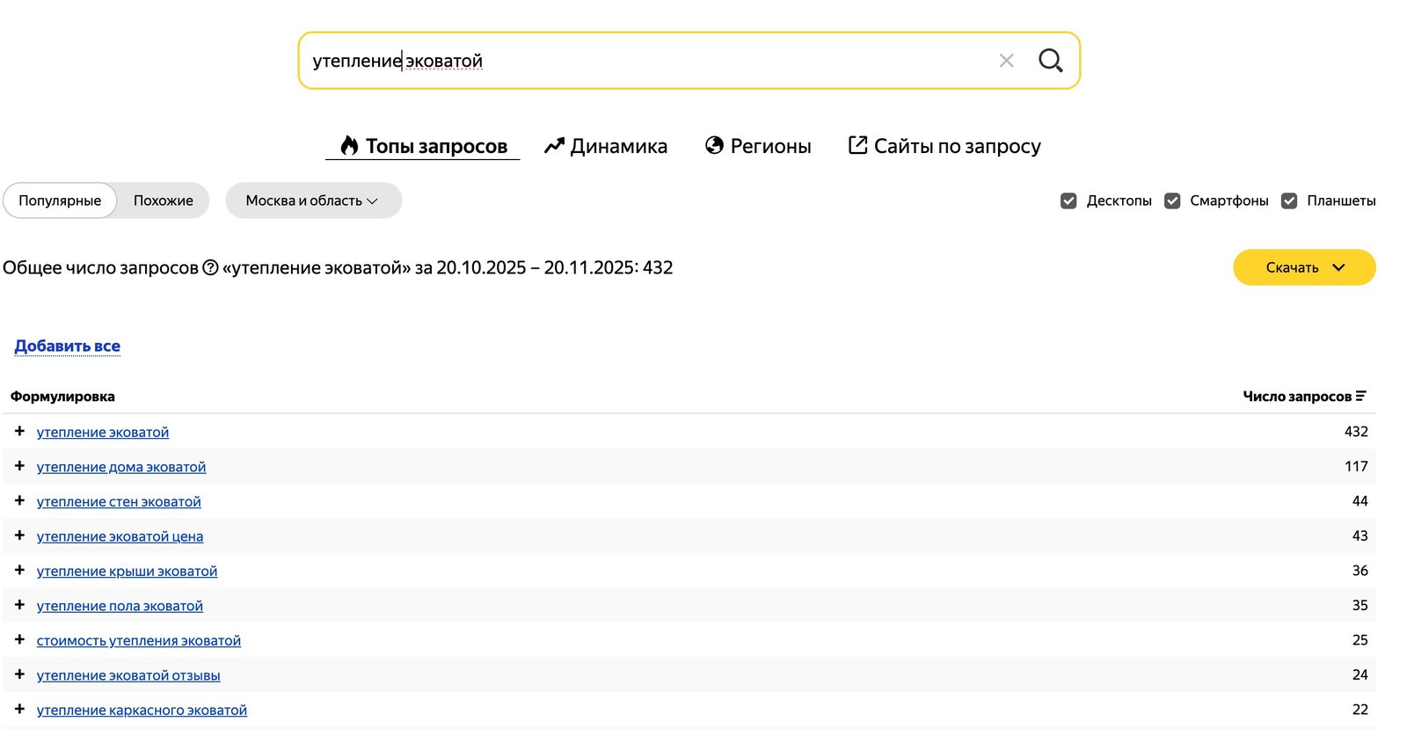Click sort icon beside Число запросов
1407x729 pixels.
[x=1360, y=397]
